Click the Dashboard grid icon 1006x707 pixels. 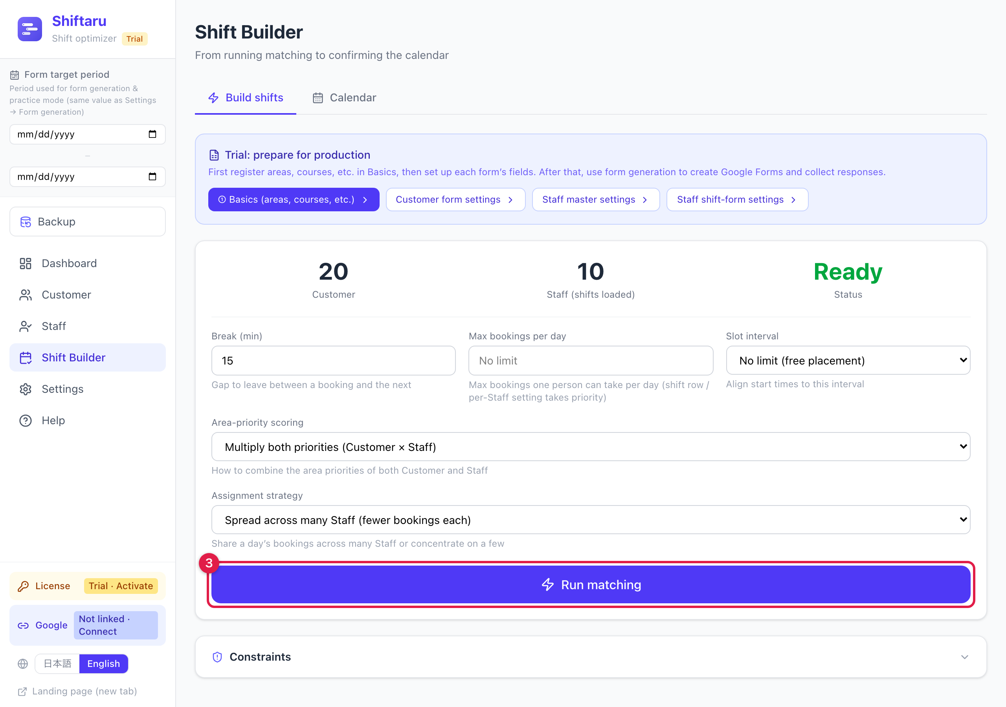[x=26, y=263]
